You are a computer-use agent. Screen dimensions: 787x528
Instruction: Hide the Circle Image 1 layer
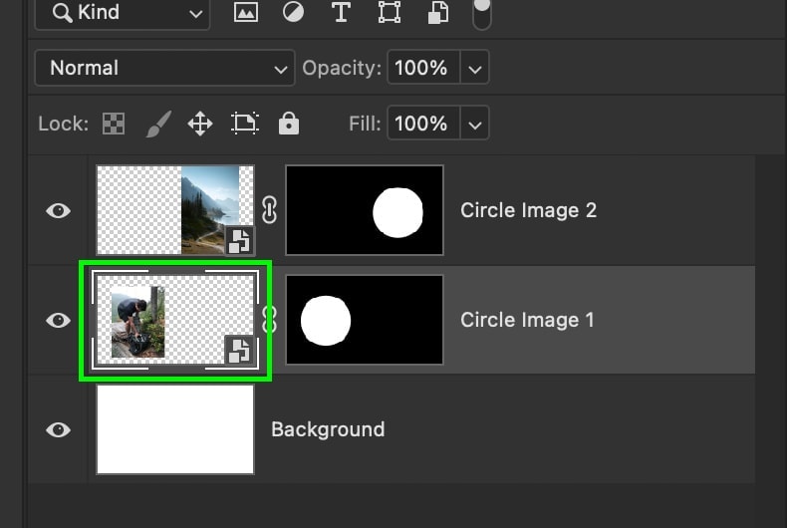[58, 320]
